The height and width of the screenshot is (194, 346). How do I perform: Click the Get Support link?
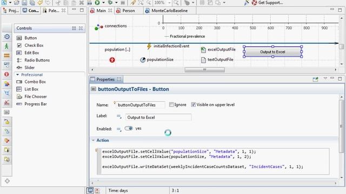pyautogui.click(x=268, y=3)
